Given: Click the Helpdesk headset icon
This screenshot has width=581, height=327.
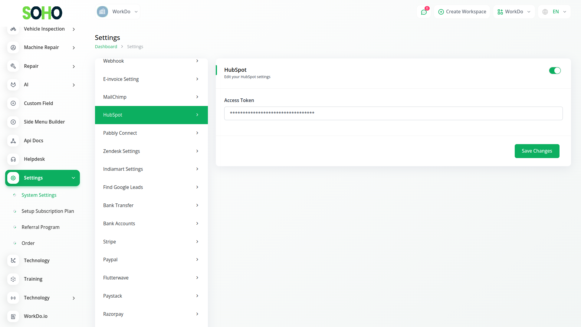Looking at the screenshot, I should coord(13,159).
